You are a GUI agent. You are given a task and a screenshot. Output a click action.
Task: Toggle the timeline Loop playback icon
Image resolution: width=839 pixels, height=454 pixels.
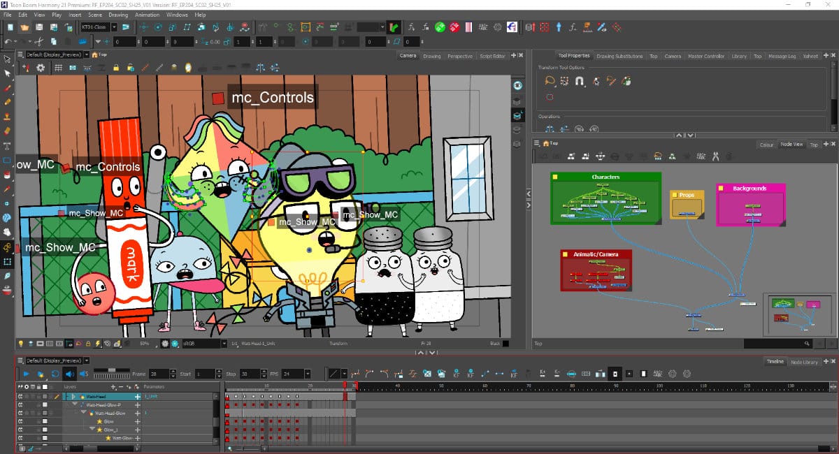55,374
